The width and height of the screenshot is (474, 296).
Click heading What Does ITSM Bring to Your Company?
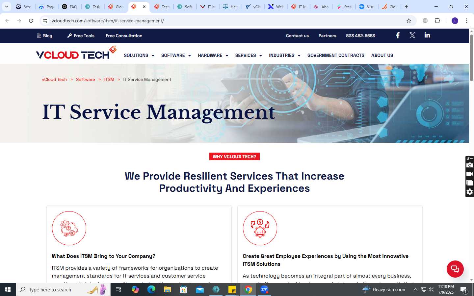[x=103, y=256]
